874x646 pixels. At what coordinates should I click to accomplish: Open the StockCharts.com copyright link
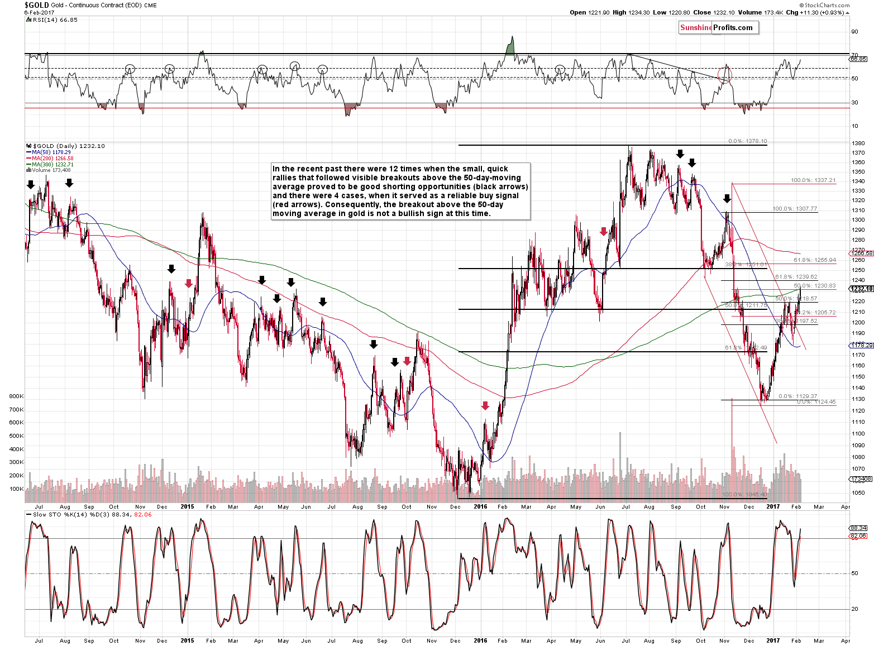pyautogui.click(x=824, y=5)
